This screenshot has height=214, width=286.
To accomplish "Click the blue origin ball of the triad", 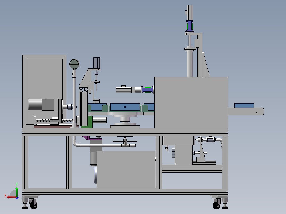I will 17,197.
